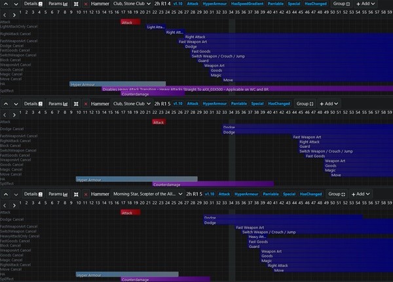Viewport: 393px width, 282px height.
Task: Click the Details button in second panel
Action: tap(33, 103)
